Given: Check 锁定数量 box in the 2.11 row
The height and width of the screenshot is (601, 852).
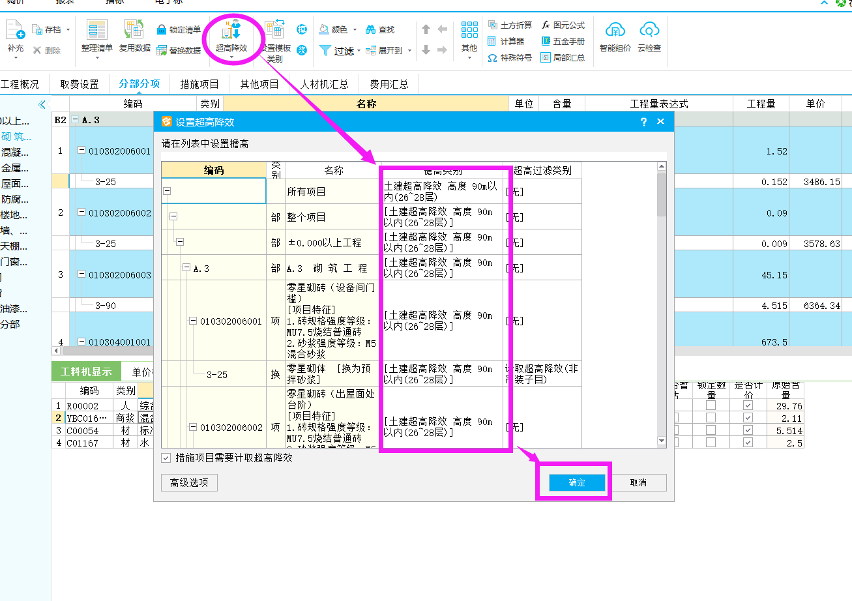Looking at the screenshot, I should pyautogui.click(x=711, y=418).
